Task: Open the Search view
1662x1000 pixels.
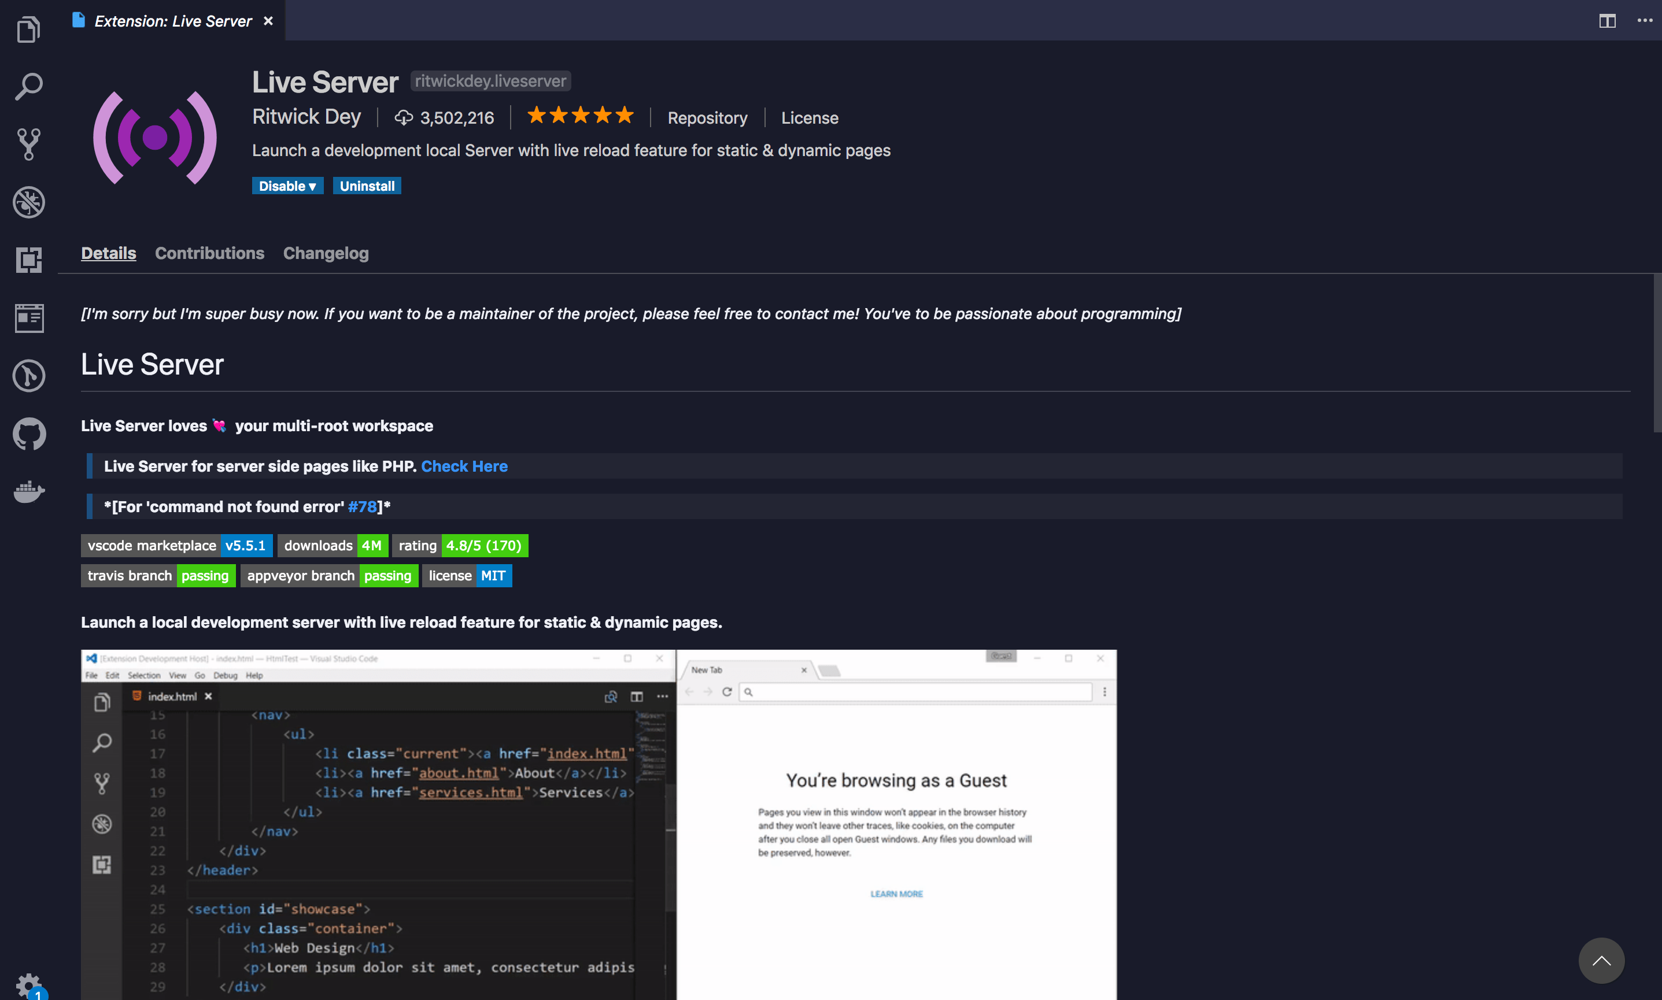Action: (x=28, y=86)
